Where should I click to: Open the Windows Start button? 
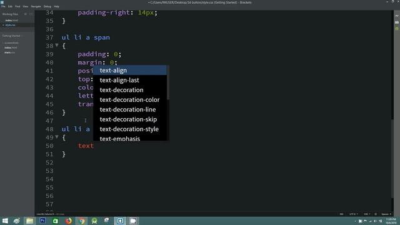5,221
